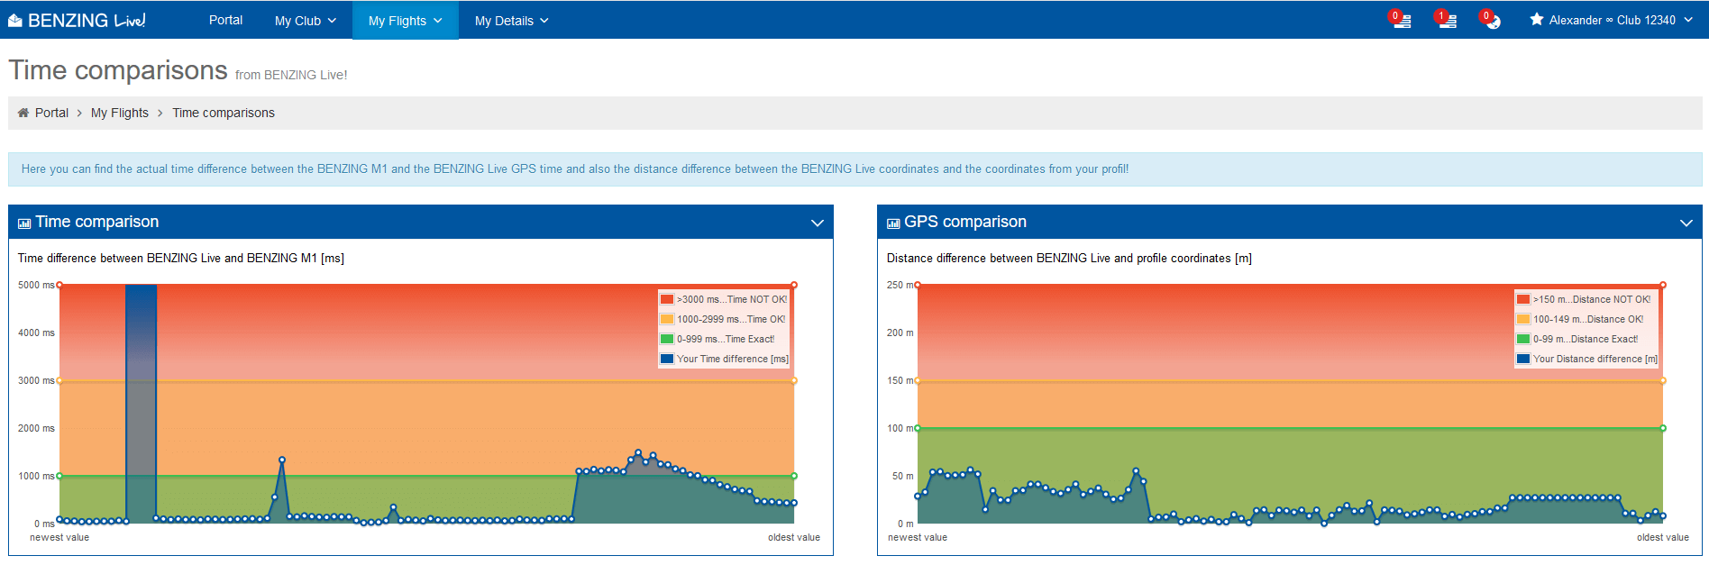The height and width of the screenshot is (565, 1709).
Task: Click the '100 m' axis label
Action: pyautogui.click(x=900, y=428)
